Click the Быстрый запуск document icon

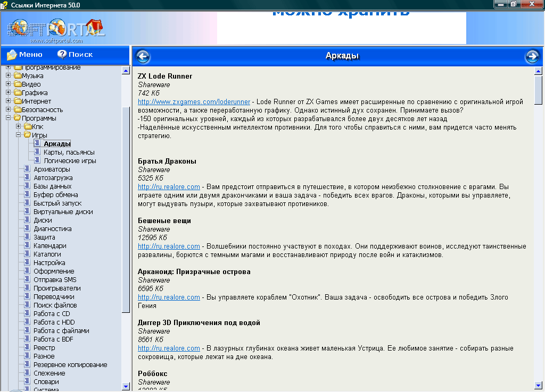pyautogui.click(x=27, y=202)
